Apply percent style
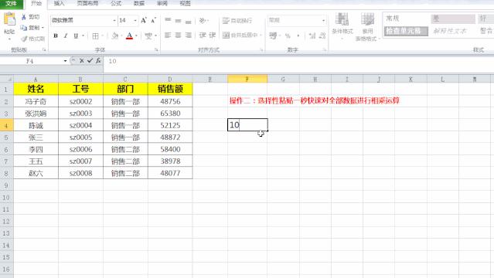This screenshot has width=494, height=278. tap(288, 36)
